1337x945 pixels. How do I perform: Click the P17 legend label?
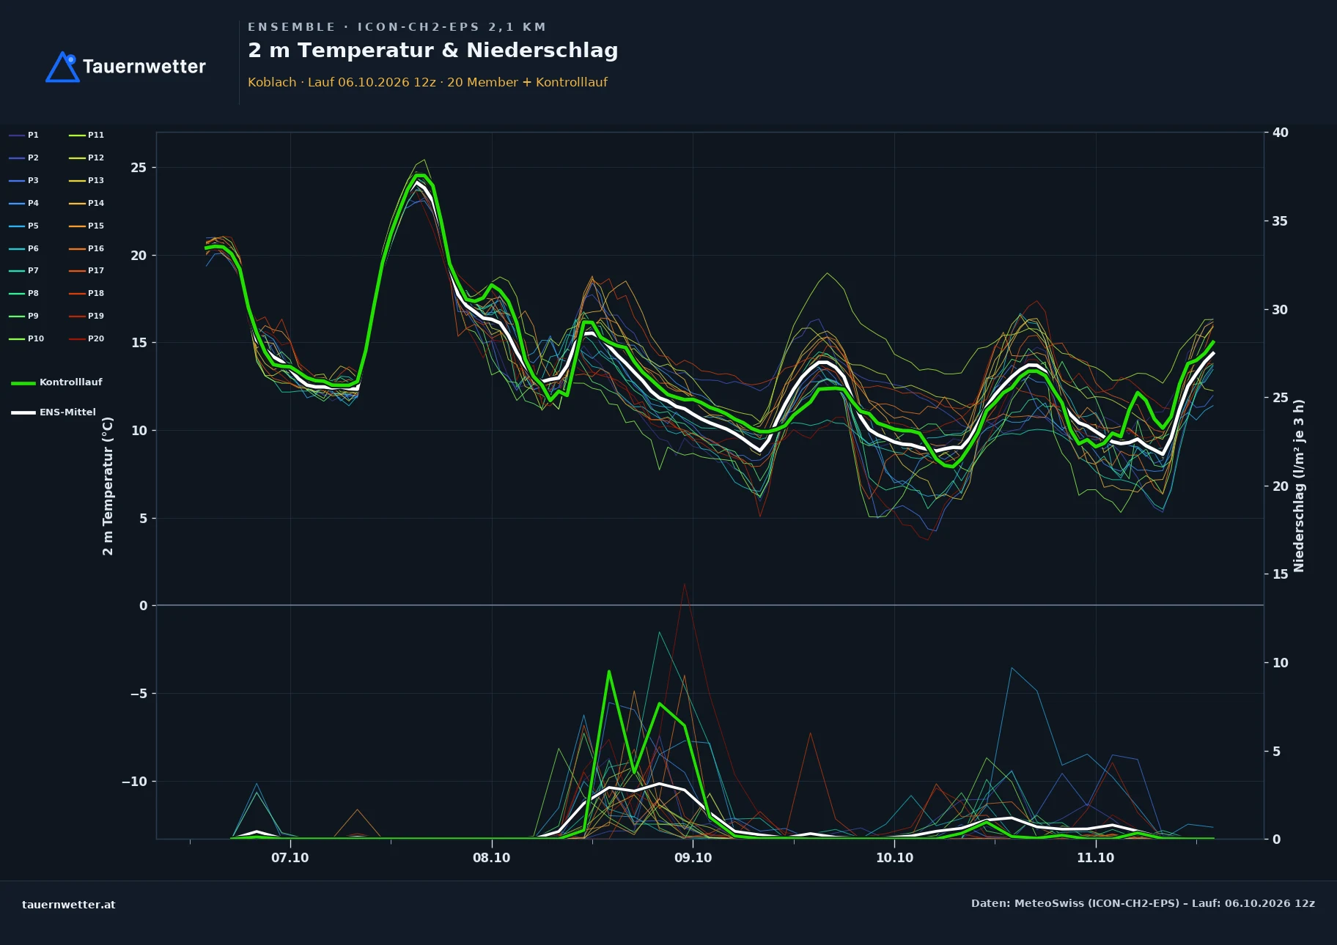96,271
